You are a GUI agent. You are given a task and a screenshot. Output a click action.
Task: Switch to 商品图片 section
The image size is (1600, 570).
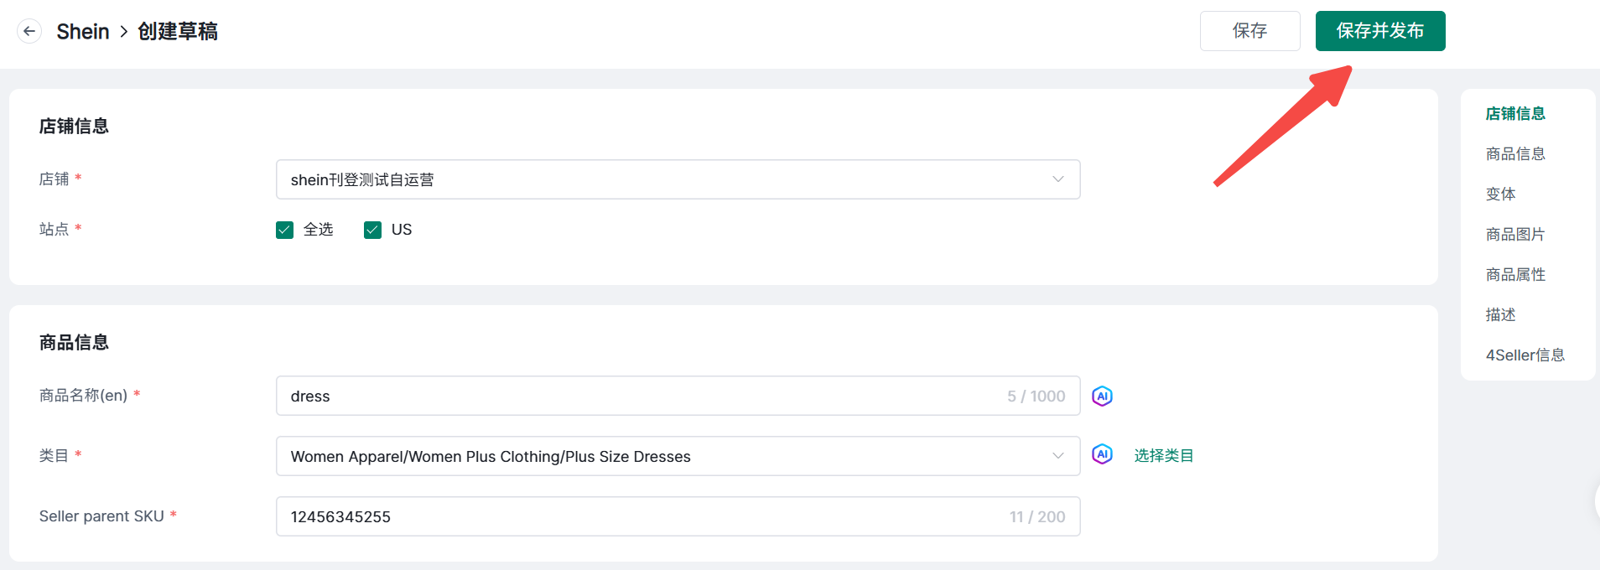[1515, 235]
